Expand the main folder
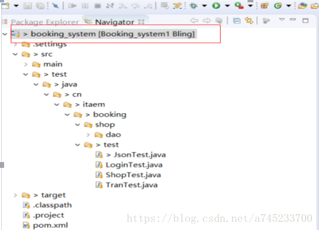Image resolution: width=319 pixels, height=230 pixels. point(26,64)
